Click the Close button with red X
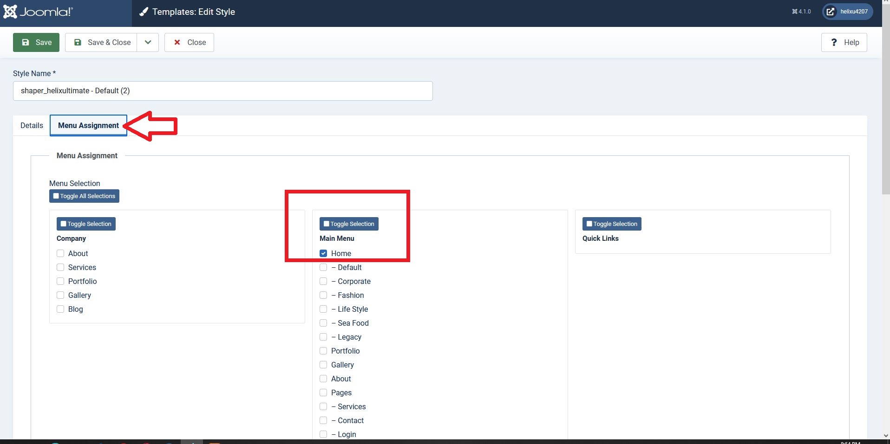Viewport: 890px width, 444px height. click(189, 42)
